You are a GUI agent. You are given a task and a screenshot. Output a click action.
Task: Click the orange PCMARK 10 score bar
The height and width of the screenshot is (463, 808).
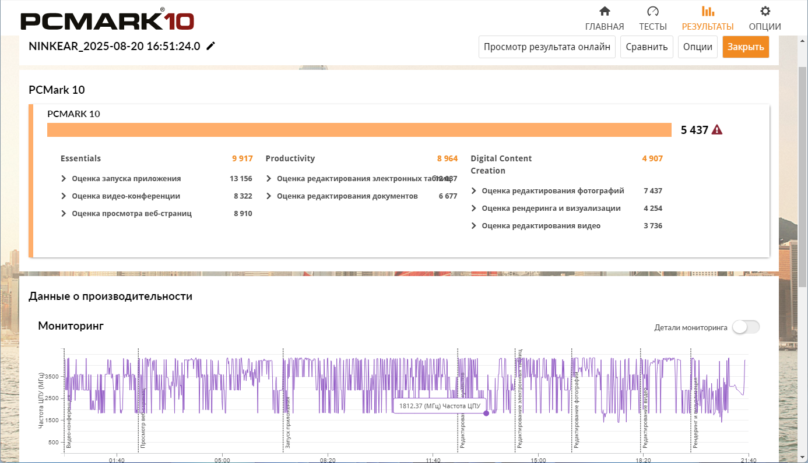pyautogui.click(x=360, y=130)
